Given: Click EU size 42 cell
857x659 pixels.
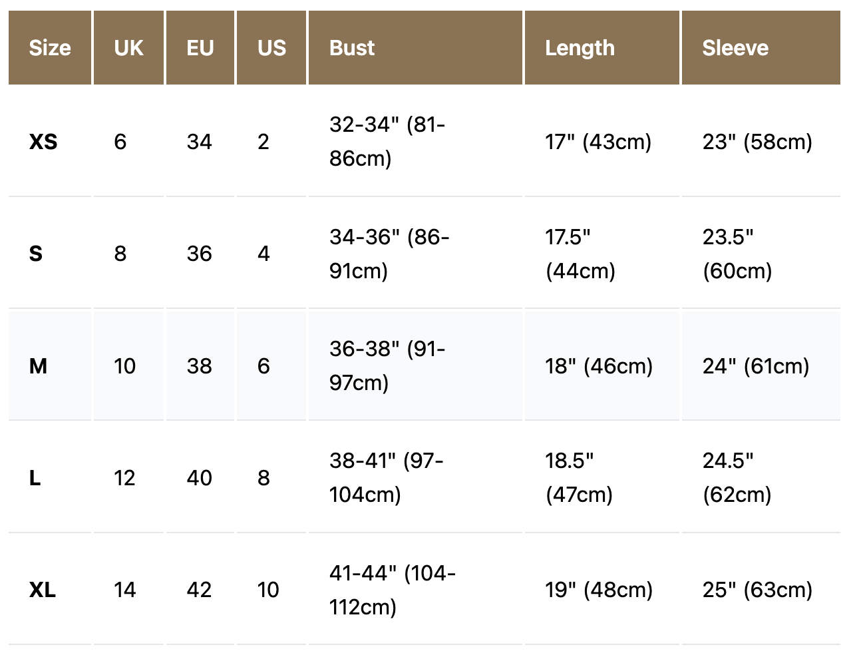Looking at the screenshot, I should click(199, 590).
